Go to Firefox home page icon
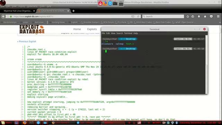This screenshot has width=222, height=125. tap(205, 16)
